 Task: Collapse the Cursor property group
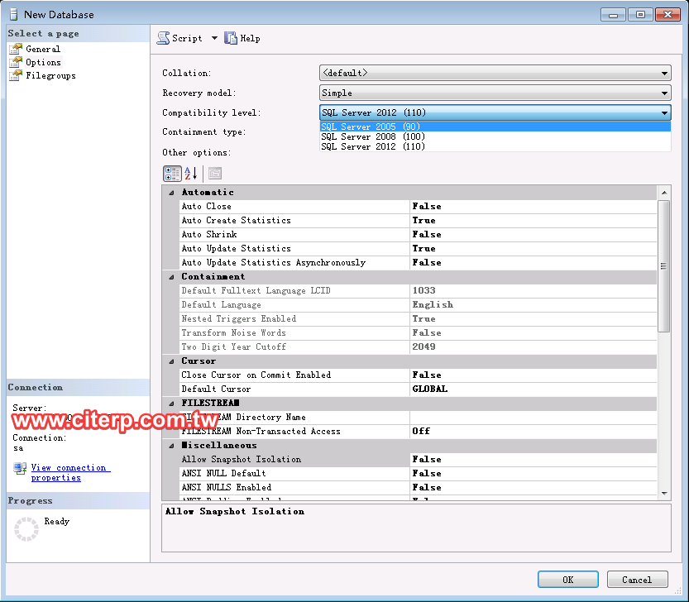click(x=171, y=361)
